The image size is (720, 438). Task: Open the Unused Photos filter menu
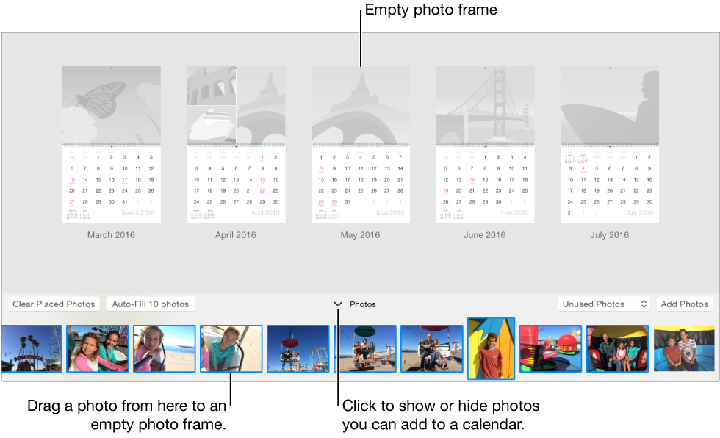597,304
